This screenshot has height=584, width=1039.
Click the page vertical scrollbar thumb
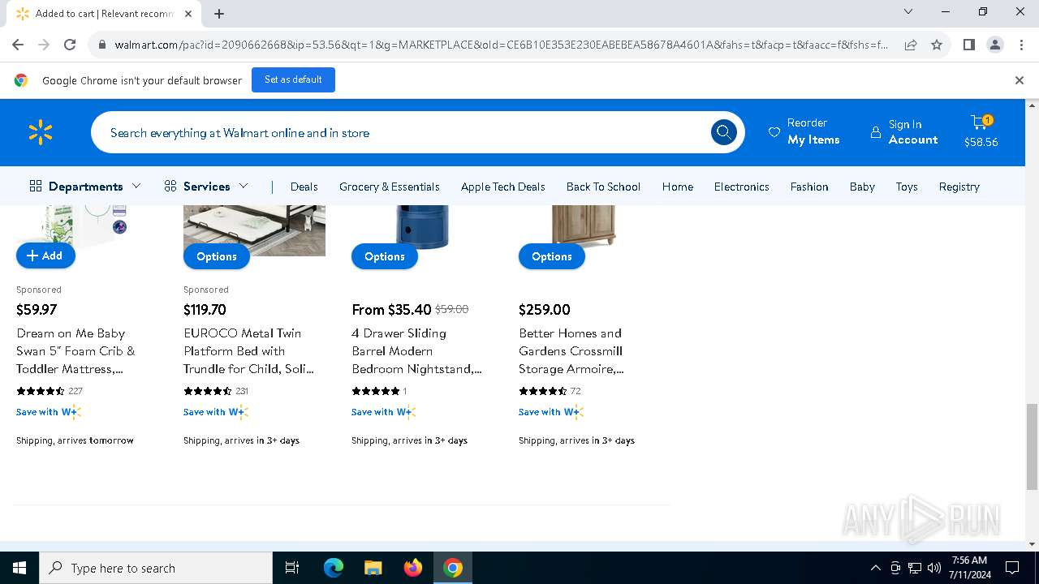(1032, 447)
